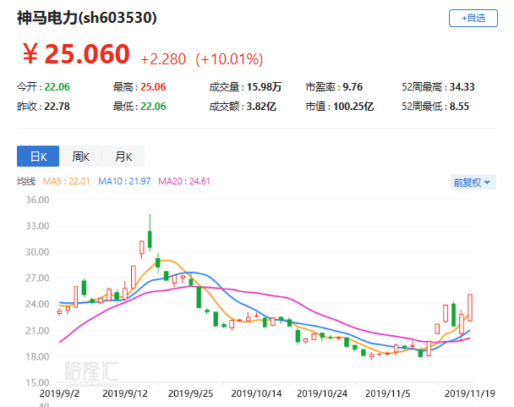
Task: Click the 52周最低 value 8.55
Action: [459, 107]
